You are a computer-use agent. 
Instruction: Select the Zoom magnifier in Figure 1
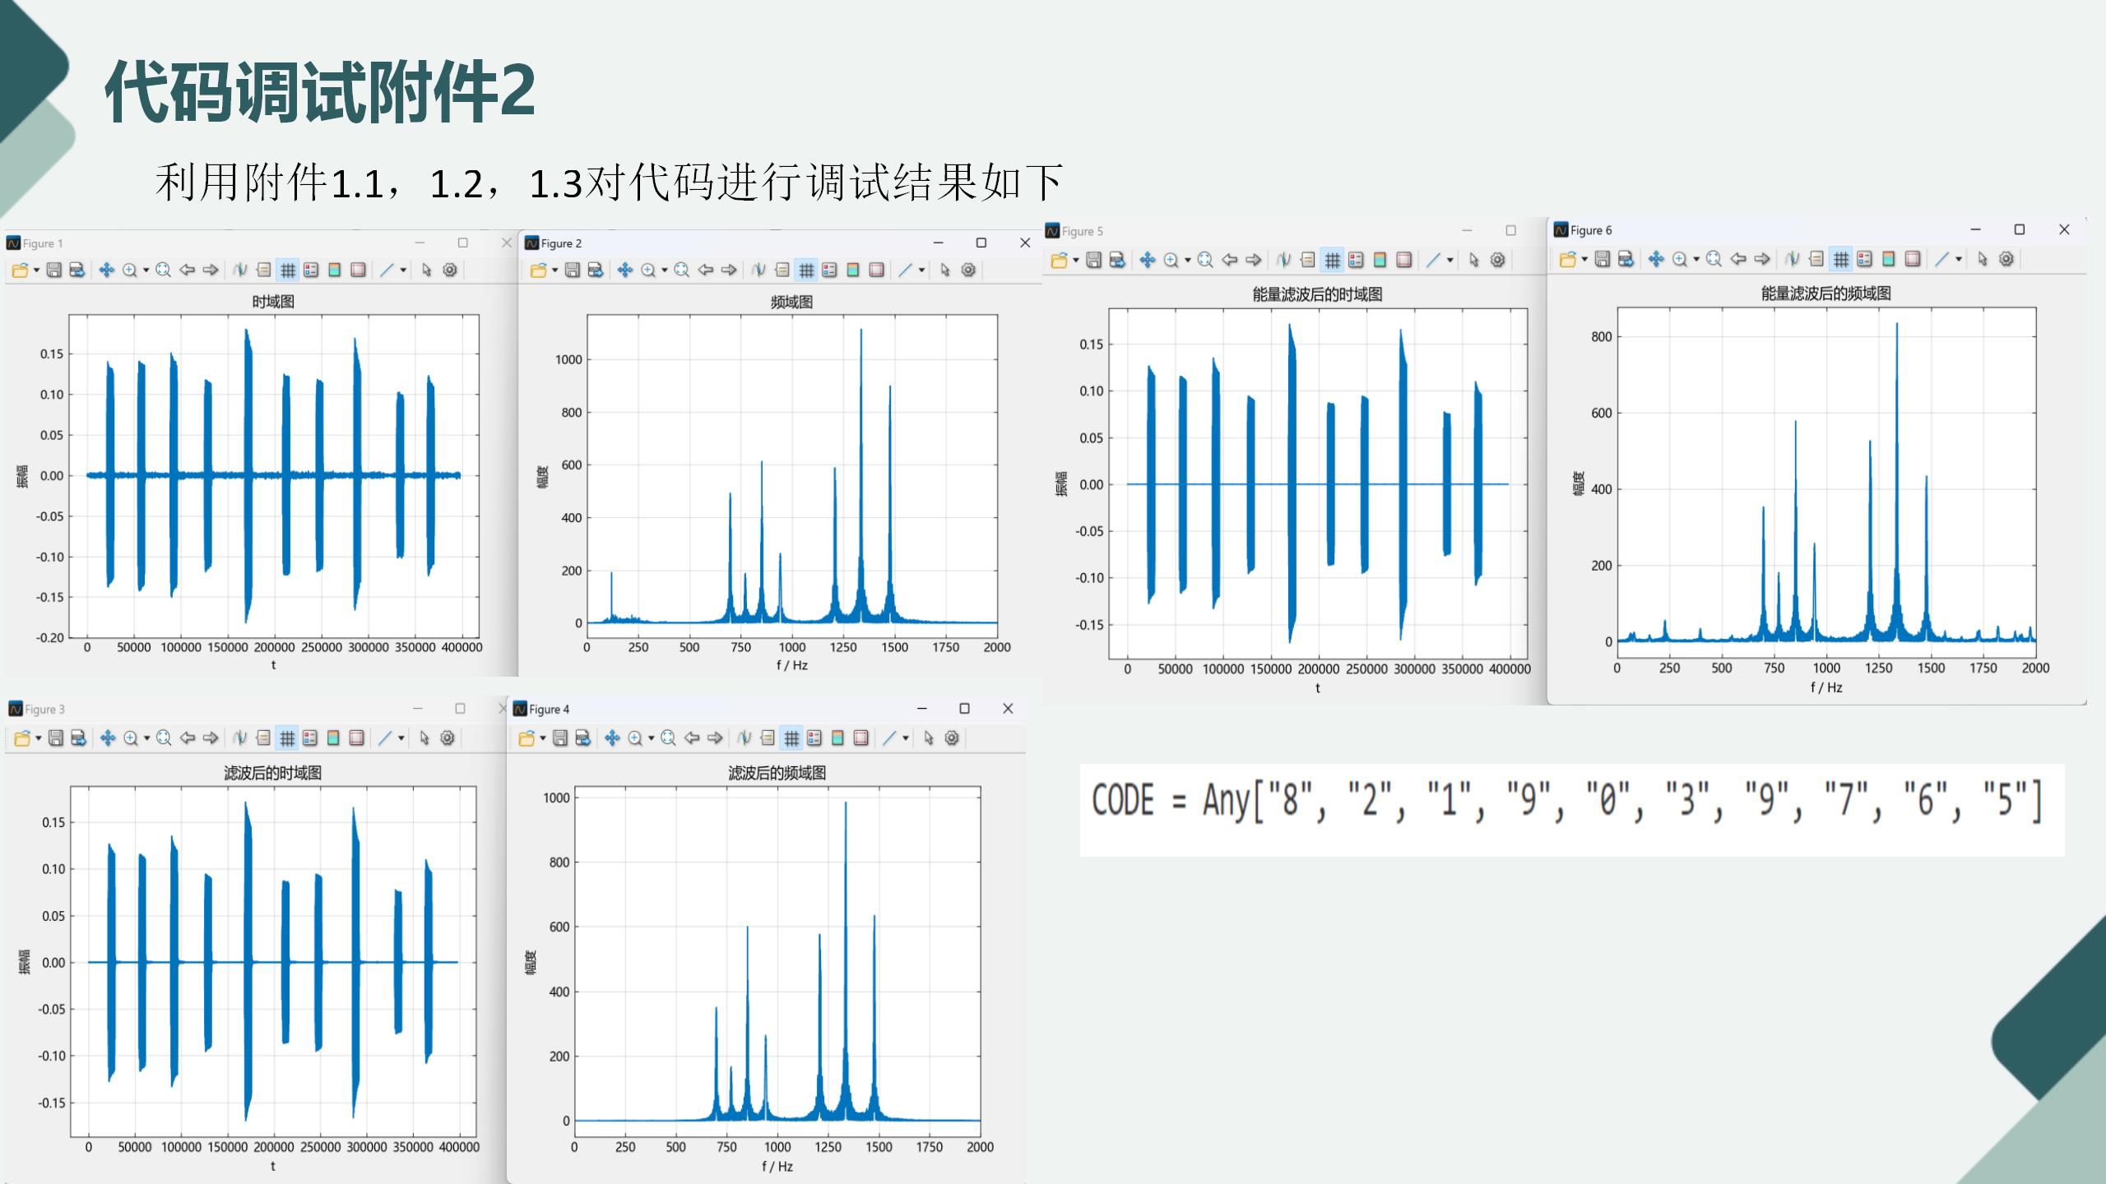(x=129, y=270)
